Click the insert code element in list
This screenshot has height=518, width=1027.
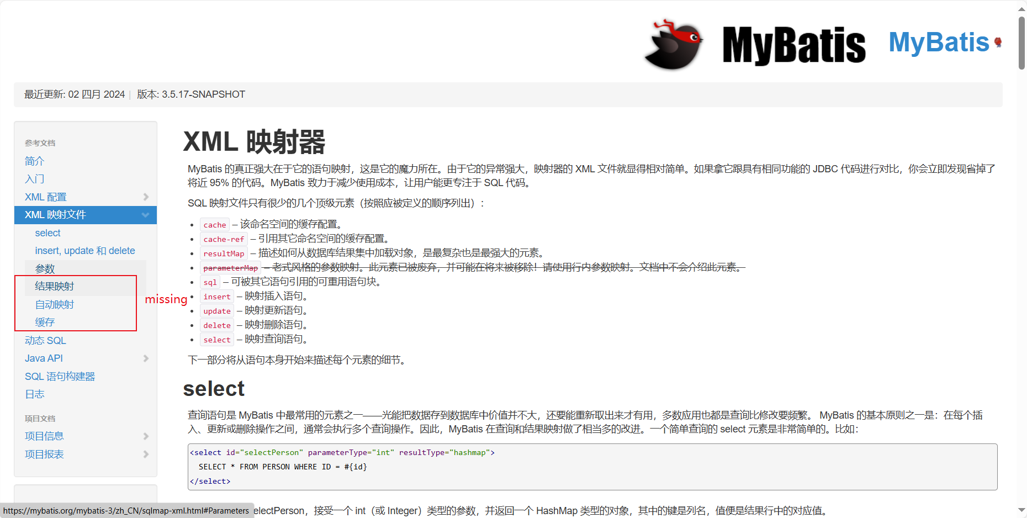pos(217,297)
